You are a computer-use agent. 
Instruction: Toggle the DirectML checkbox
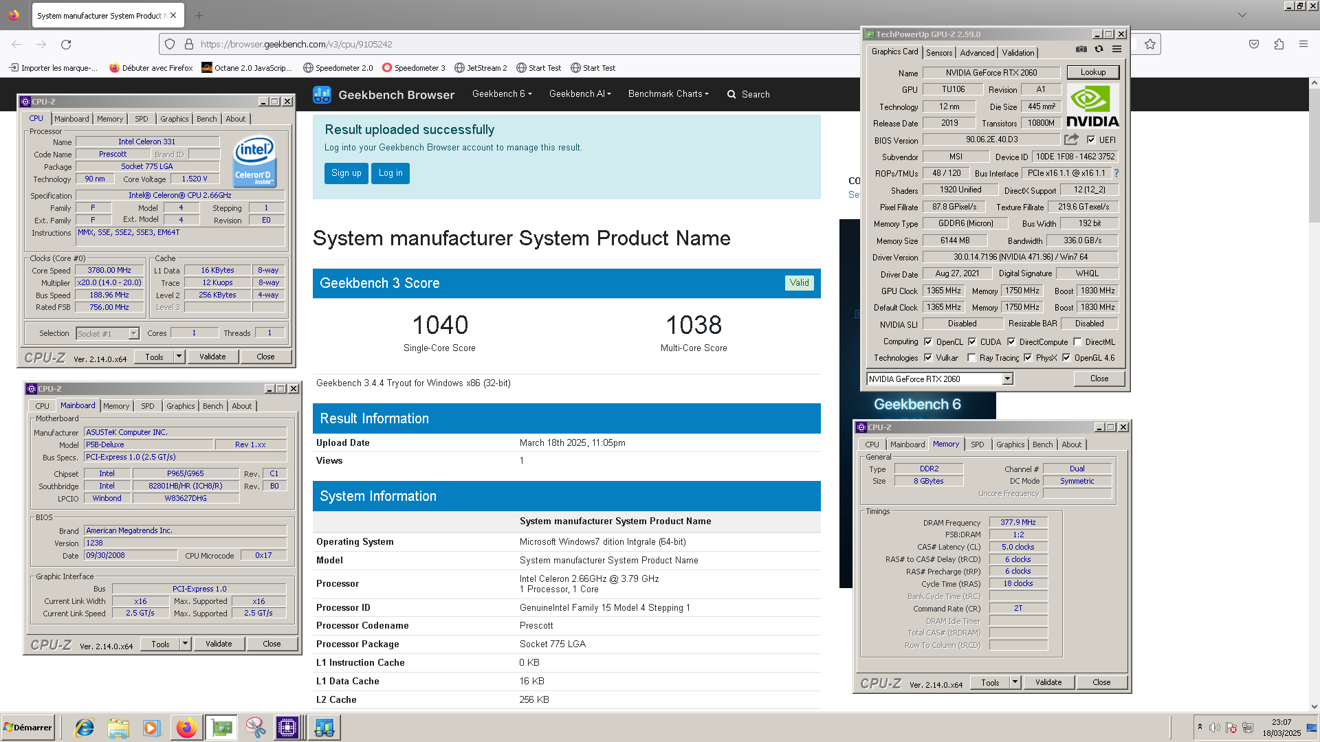(x=1077, y=341)
